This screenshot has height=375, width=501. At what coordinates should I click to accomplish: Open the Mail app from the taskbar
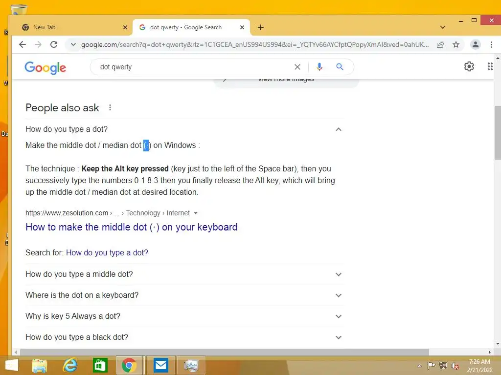pos(160,365)
